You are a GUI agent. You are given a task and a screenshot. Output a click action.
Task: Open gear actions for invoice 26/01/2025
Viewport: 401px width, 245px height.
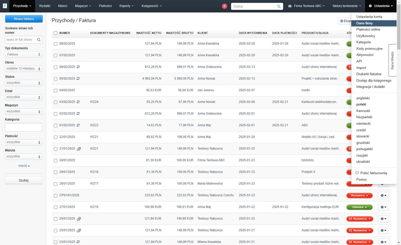click(383, 219)
